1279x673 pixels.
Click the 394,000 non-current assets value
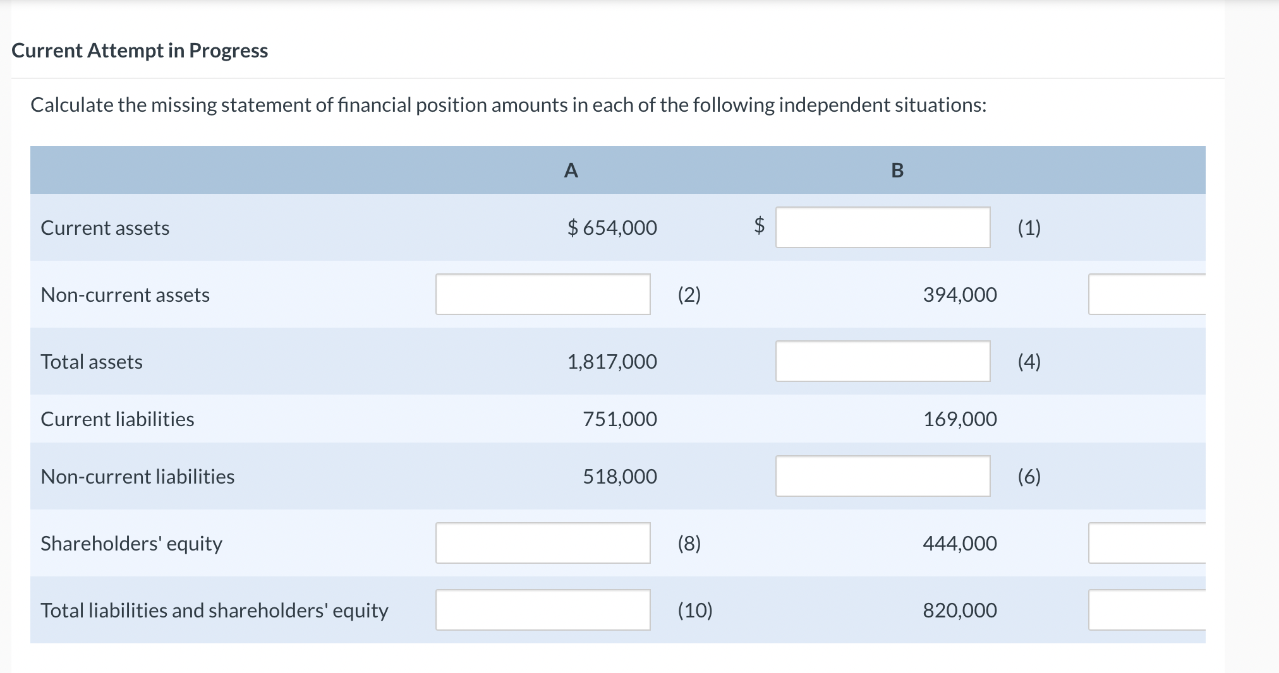(x=960, y=295)
